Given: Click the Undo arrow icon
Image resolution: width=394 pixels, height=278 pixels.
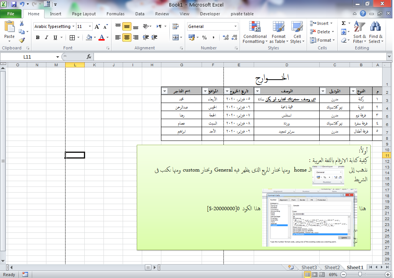Looking at the screenshot, I should coord(22,4).
